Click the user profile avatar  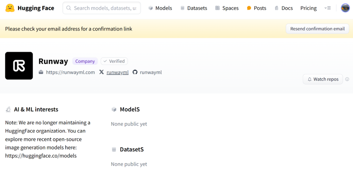tap(345, 8)
